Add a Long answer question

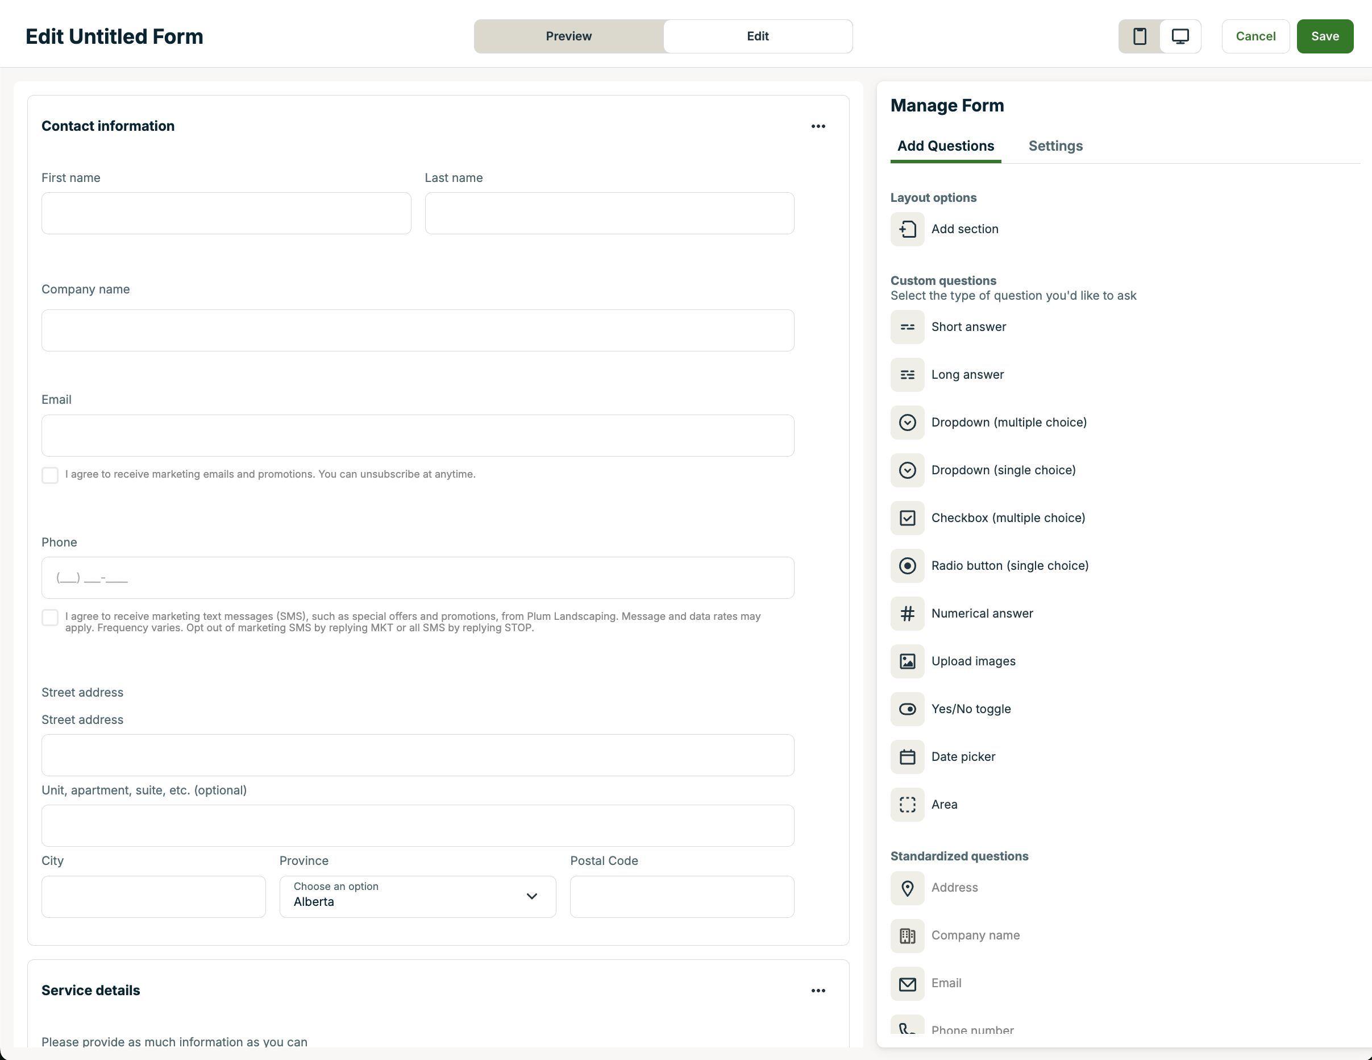[967, 374]
